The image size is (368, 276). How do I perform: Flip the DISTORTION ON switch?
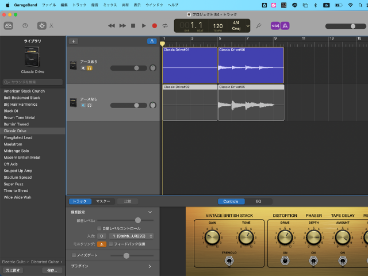click(285, 260)
